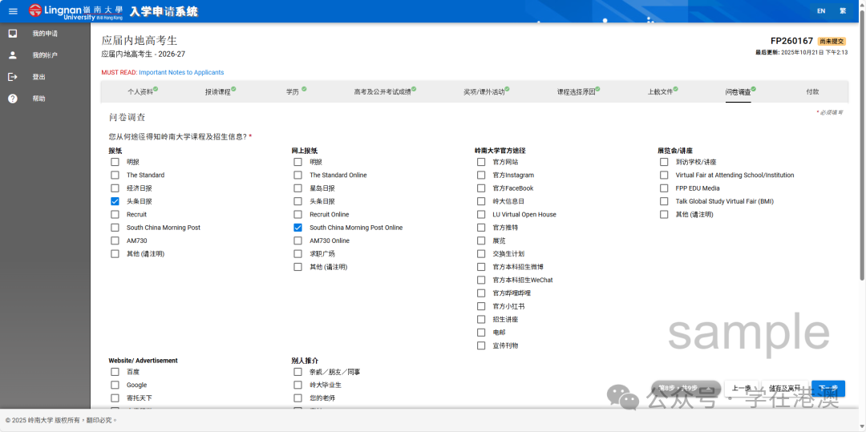Click the My Account (我的账户) person icon

tap(13, 55)
